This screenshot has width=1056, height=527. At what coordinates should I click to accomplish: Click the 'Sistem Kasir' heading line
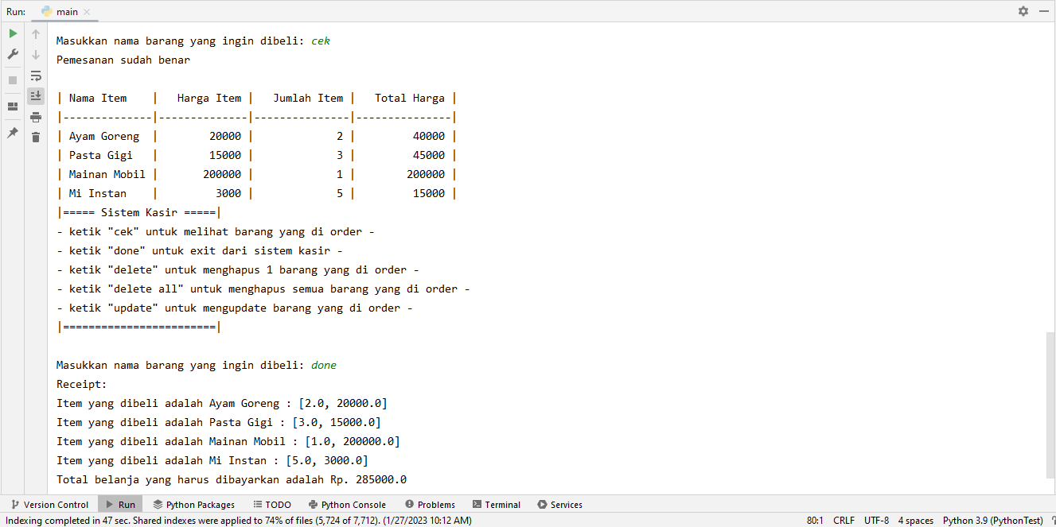139,213
